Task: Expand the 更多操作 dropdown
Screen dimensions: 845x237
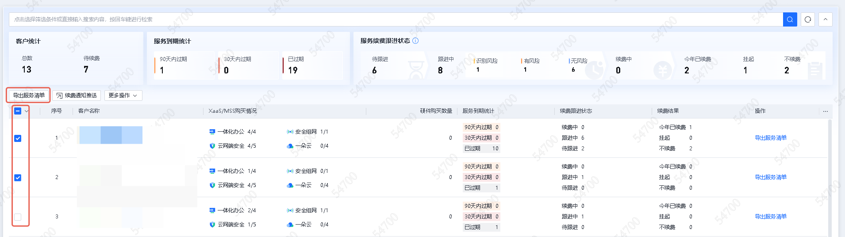Action: pos(123,96)
